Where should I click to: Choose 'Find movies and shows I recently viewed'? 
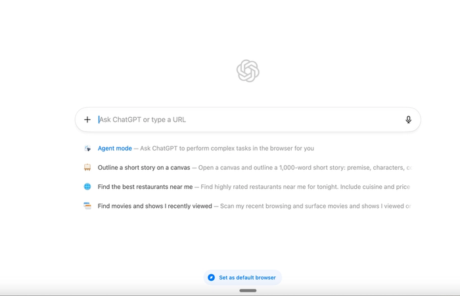pos(154,206)
